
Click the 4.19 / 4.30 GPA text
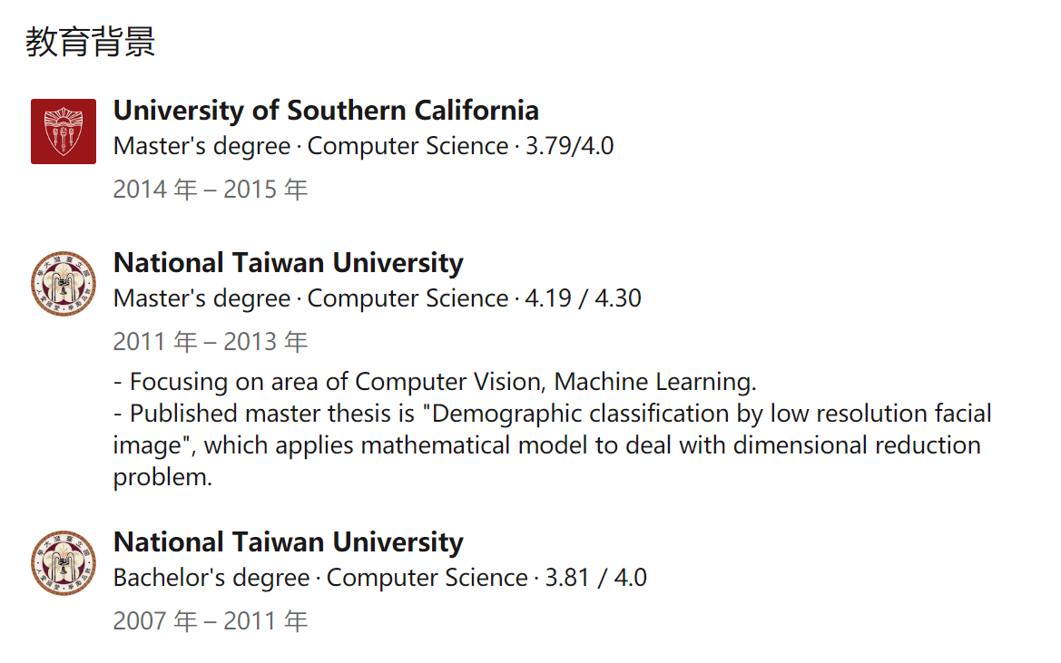click(x=584, y=298)
